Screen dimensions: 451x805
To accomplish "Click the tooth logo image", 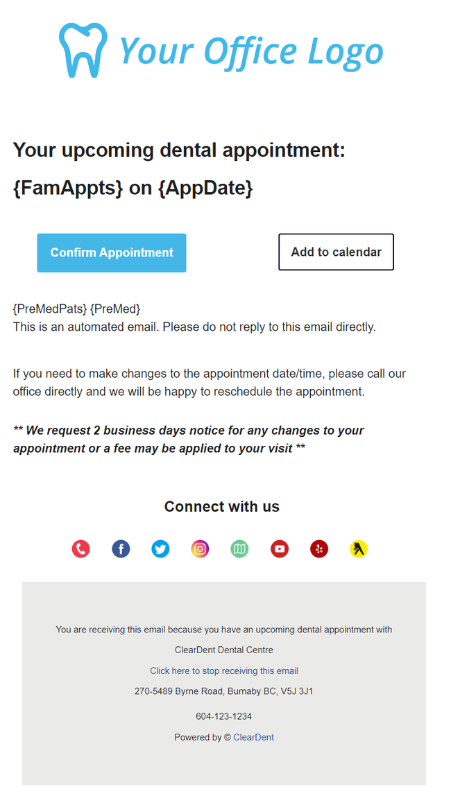I will coord(83,50).
